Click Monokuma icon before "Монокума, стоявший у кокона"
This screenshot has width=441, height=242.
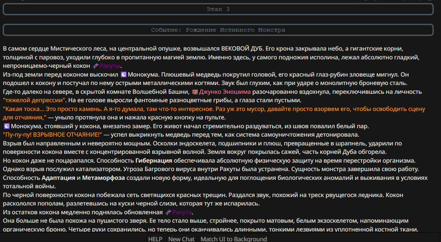click(6, 126)
